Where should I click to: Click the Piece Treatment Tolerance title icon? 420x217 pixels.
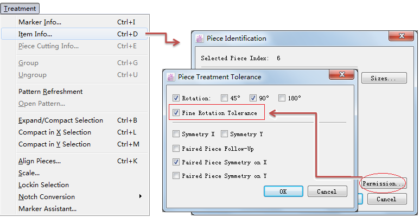click(170, 76)
